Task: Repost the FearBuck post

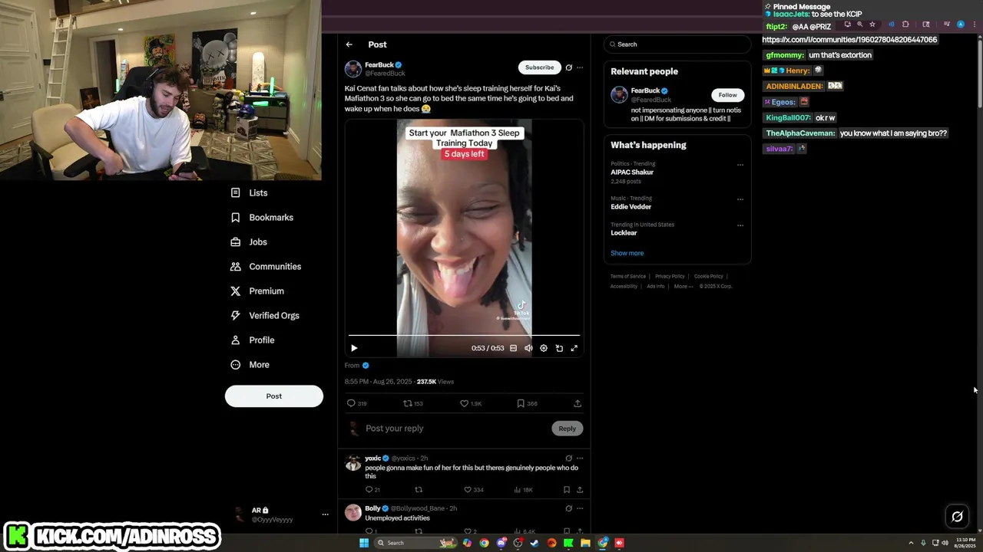Action: pos(413,403)
